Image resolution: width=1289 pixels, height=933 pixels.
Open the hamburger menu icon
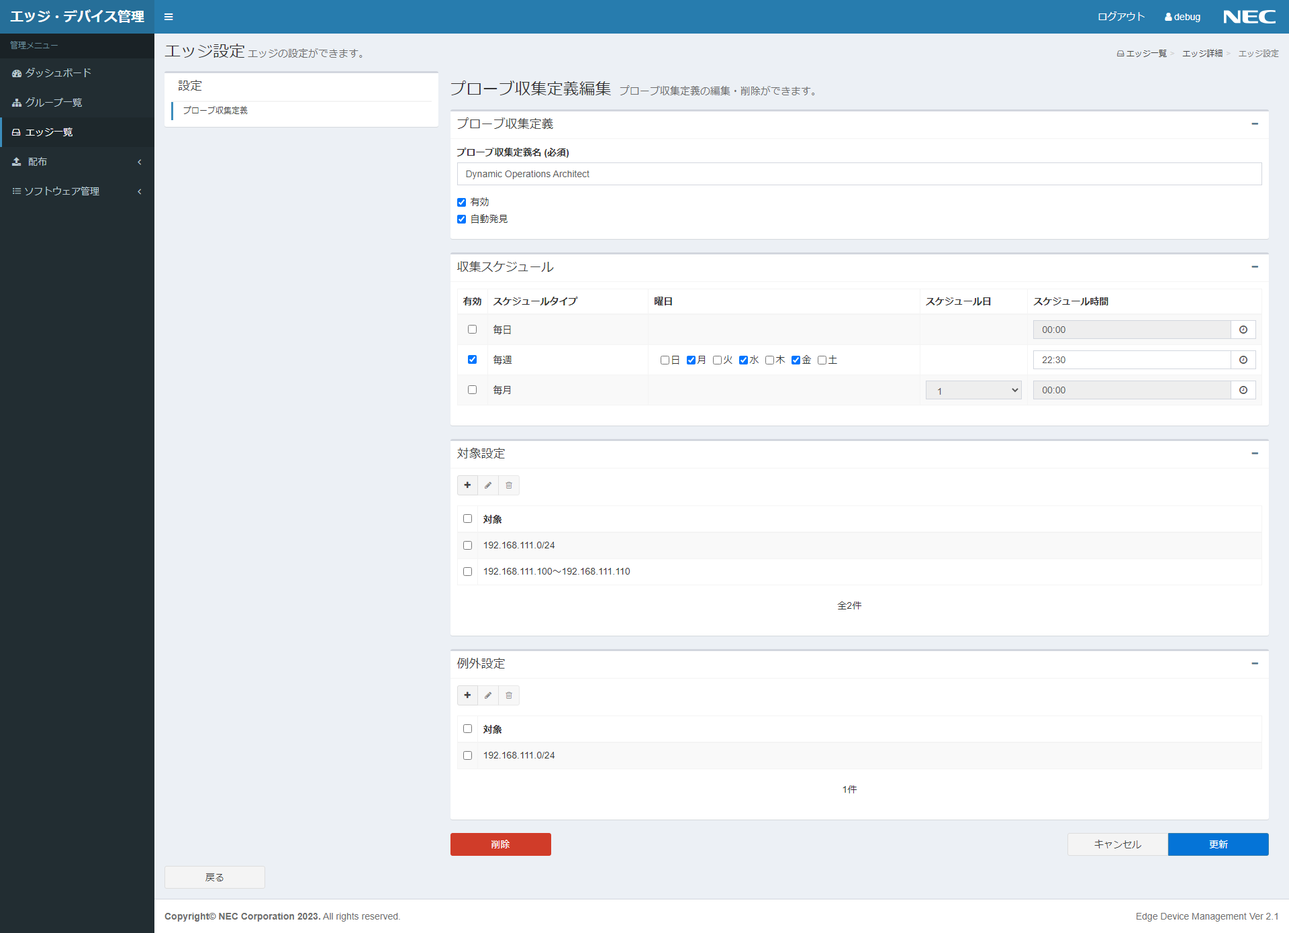point(169,17)
